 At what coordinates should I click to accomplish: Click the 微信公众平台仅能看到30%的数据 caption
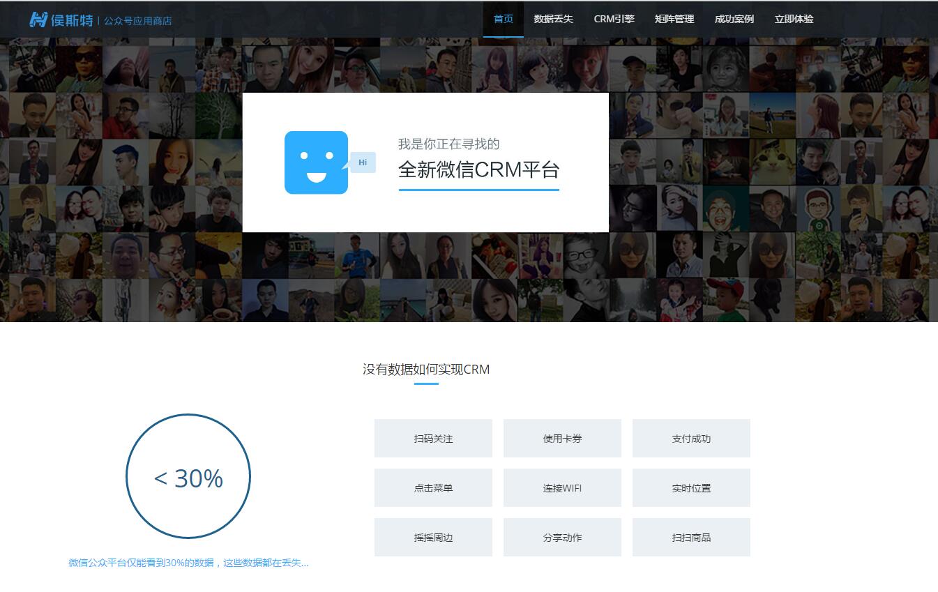click(x=188, y=563)
